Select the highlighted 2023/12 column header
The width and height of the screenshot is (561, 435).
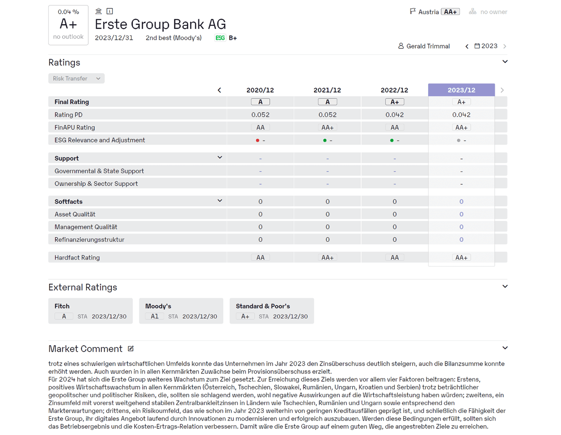461,90
